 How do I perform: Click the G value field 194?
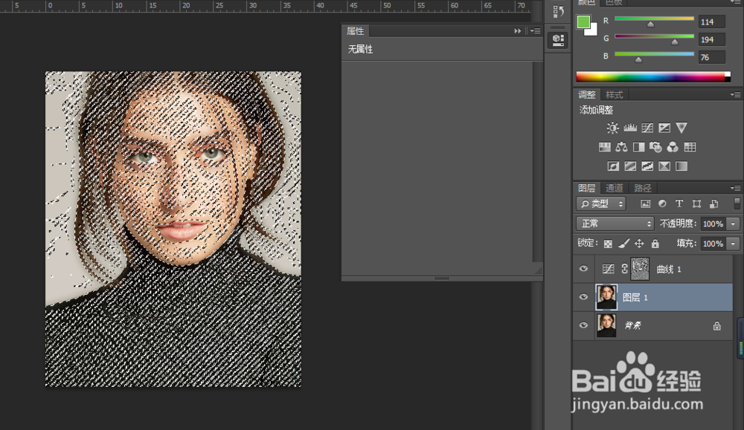pyautogui.click(x=711, y=40)
